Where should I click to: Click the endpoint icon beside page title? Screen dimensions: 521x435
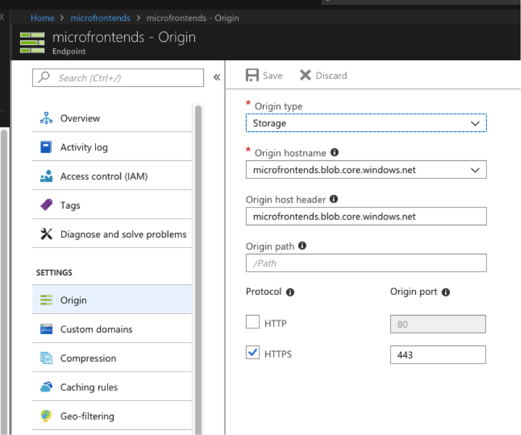(33, 43)
